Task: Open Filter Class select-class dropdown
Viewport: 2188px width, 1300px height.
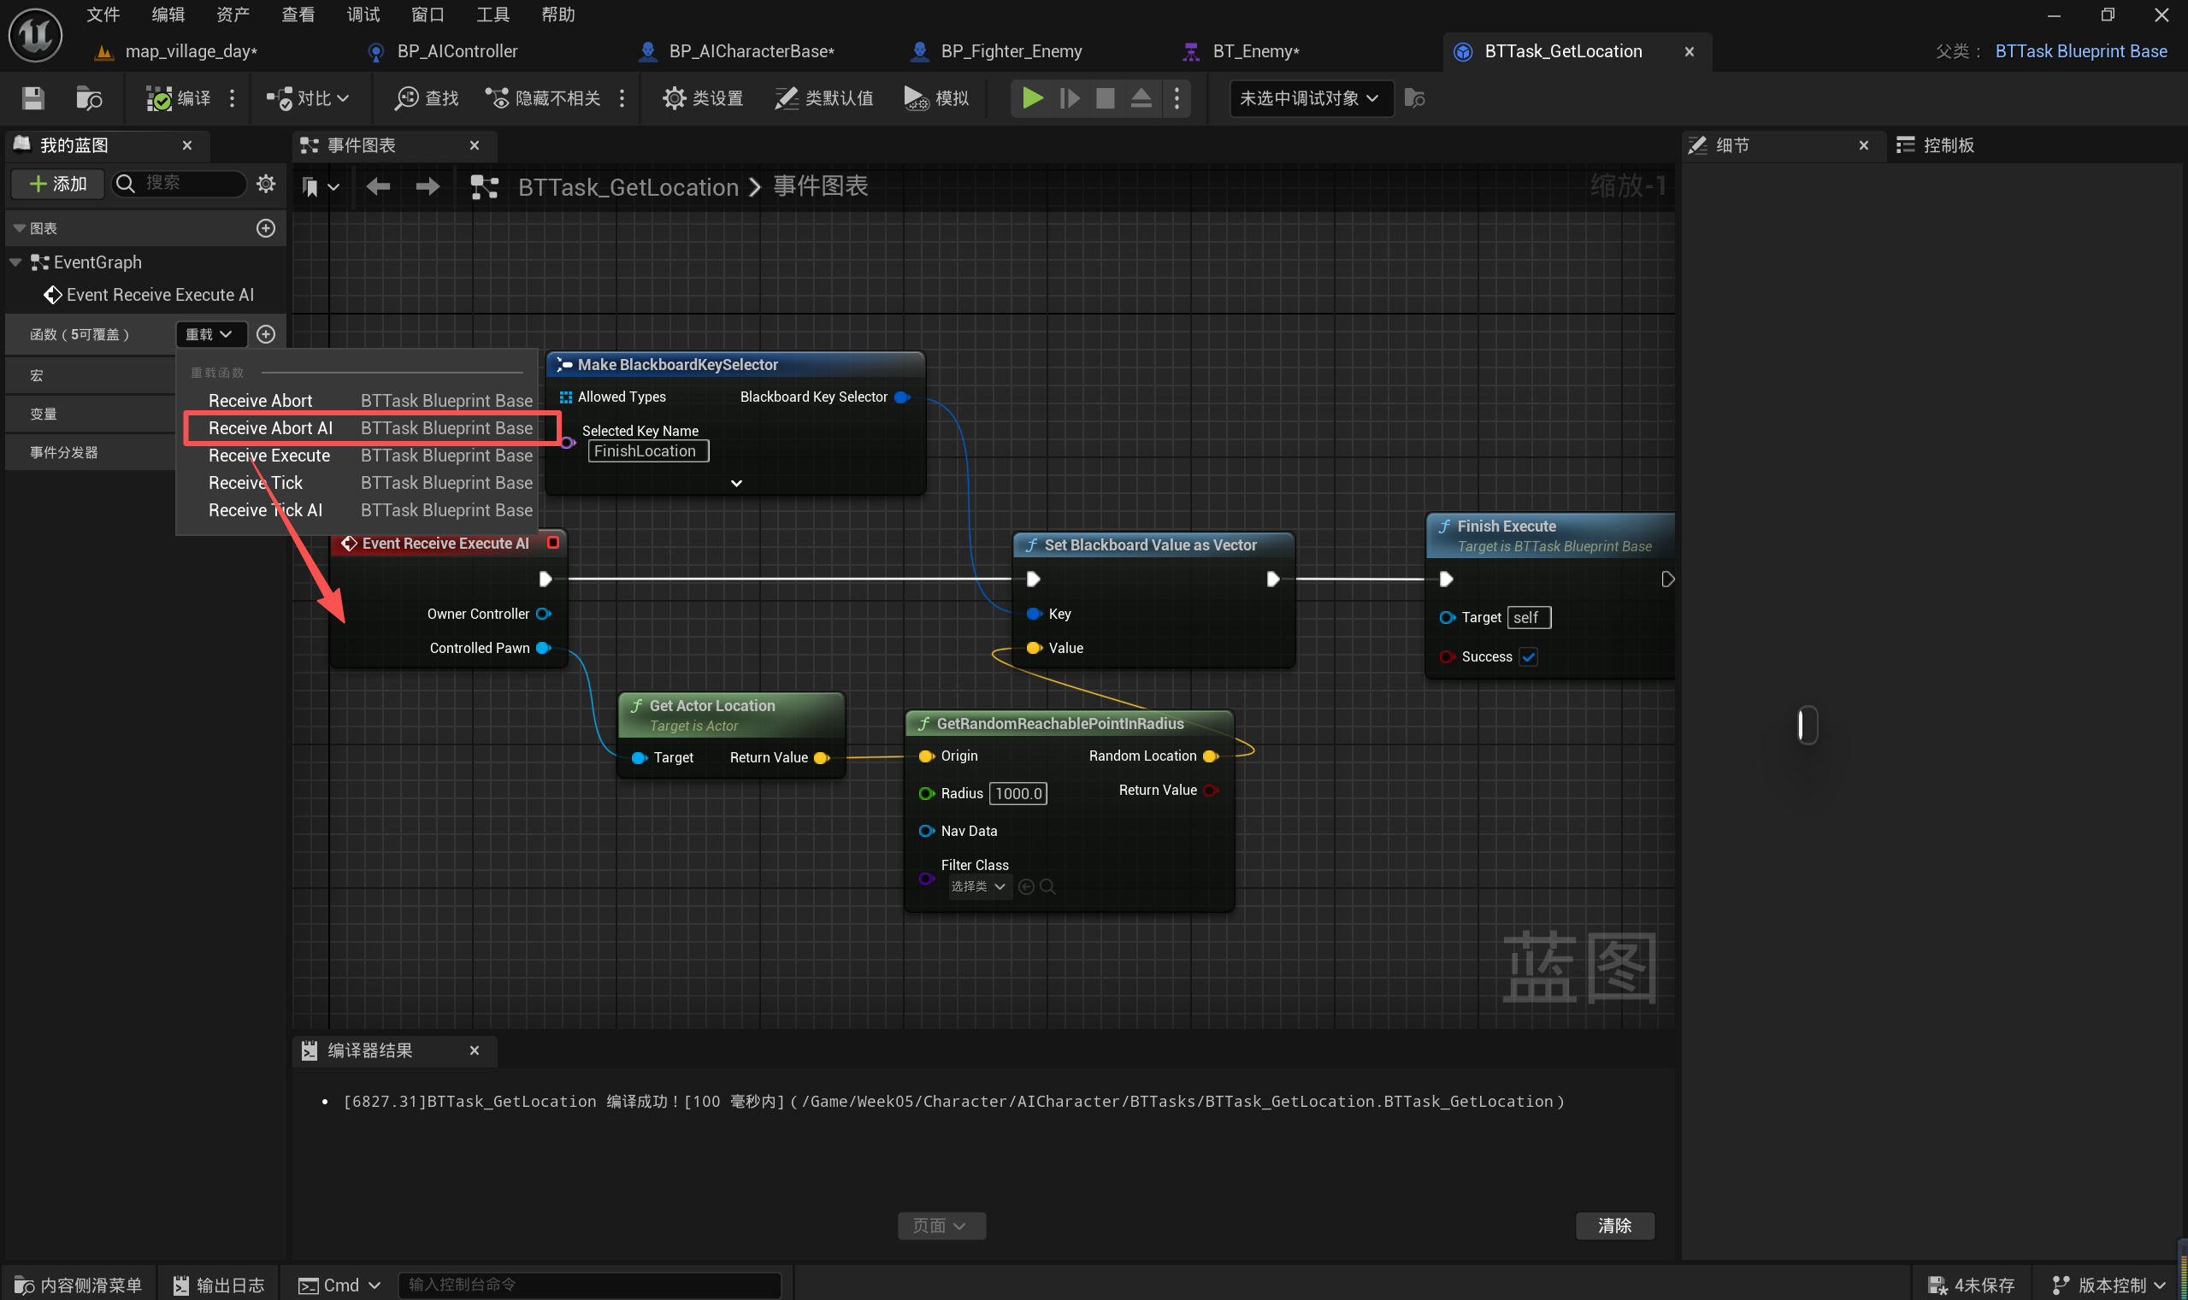Action: (x=978, y=886)
